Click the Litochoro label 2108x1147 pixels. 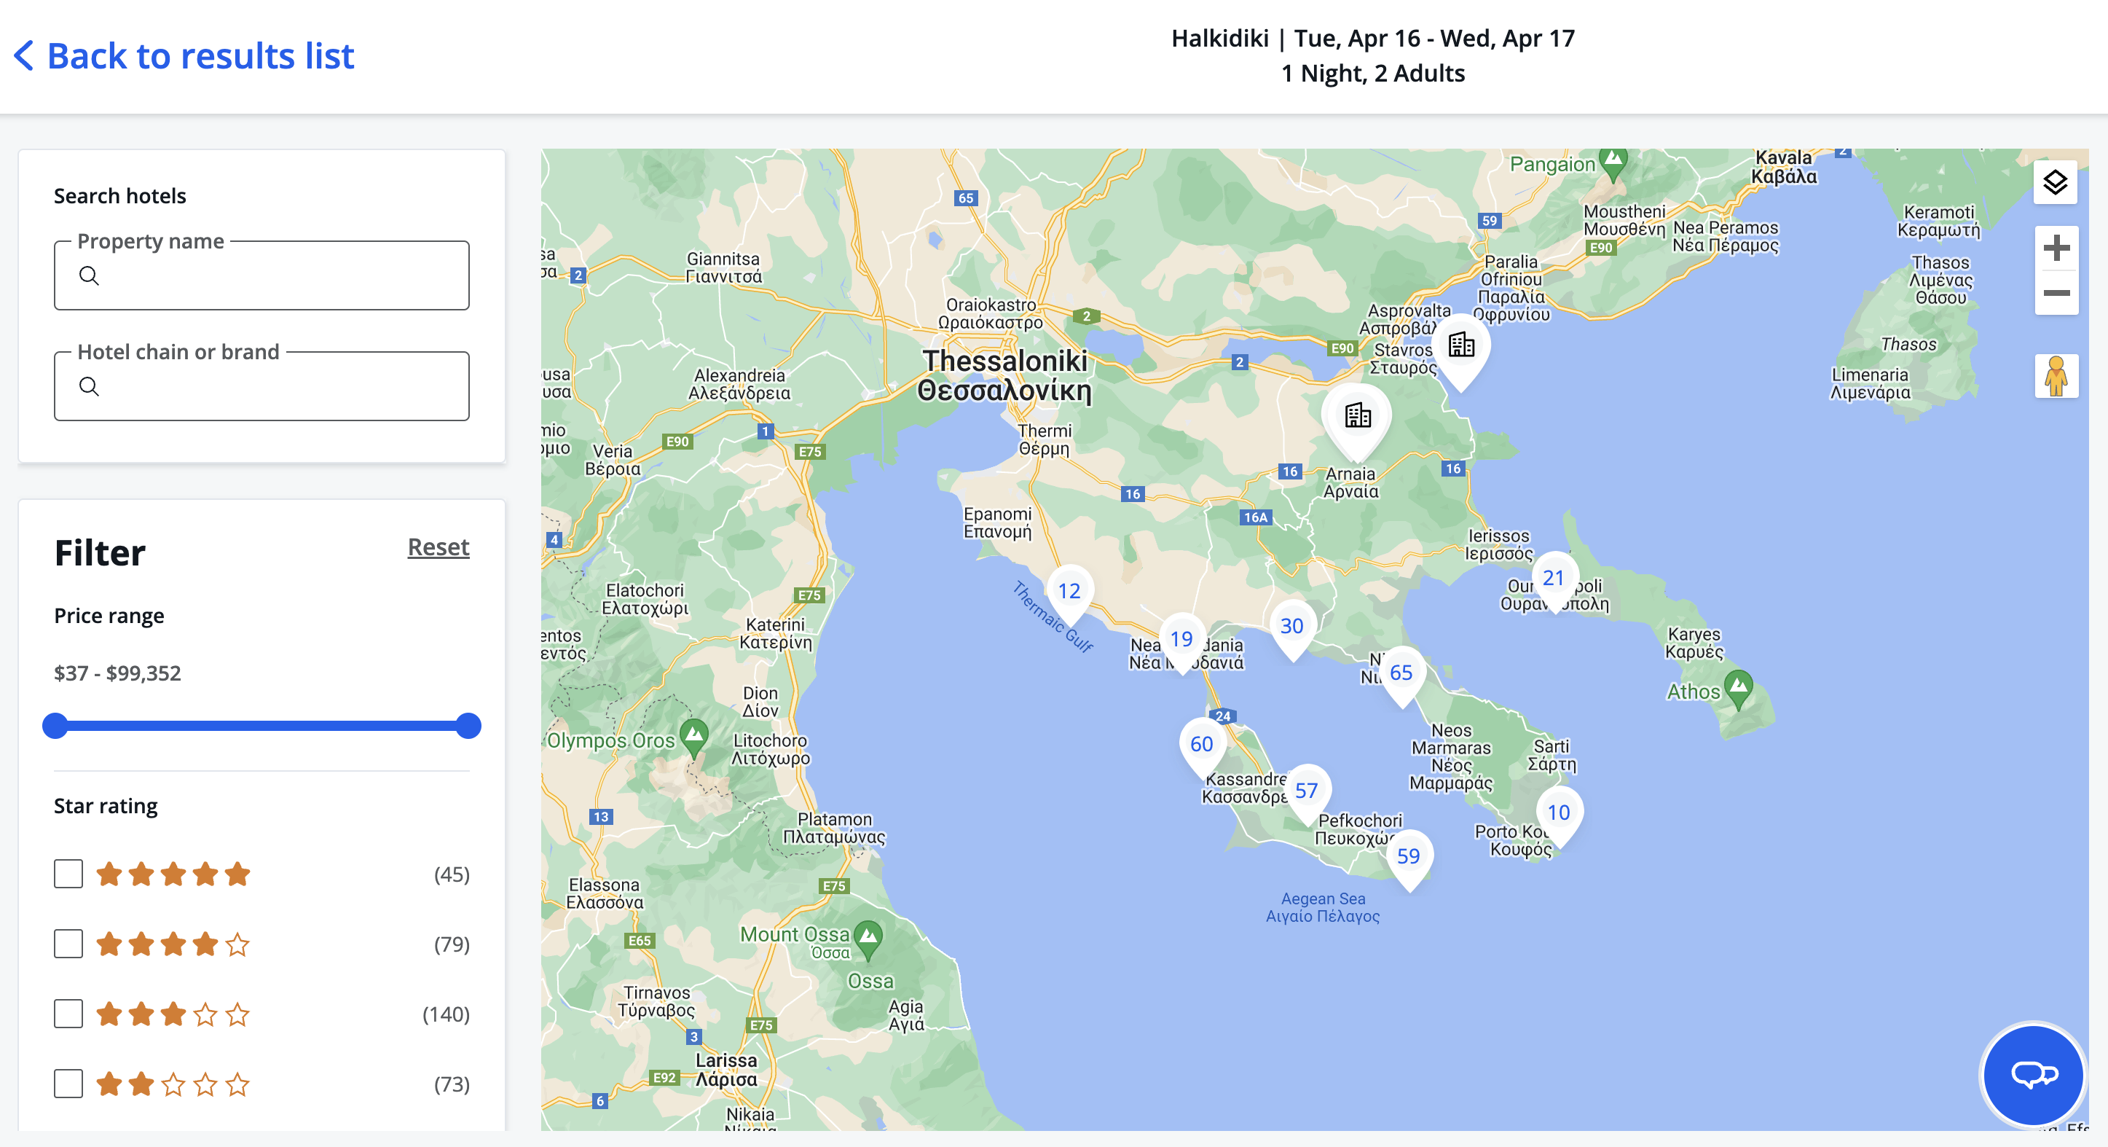[770, 749]
